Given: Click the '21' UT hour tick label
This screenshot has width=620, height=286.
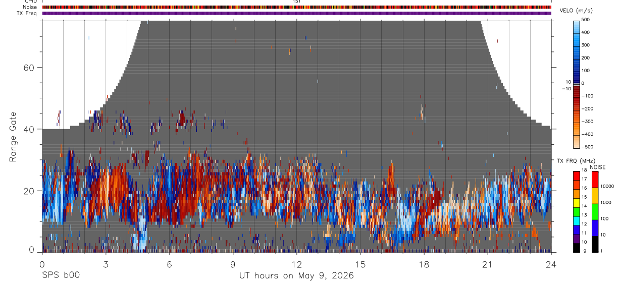Looking at the screenshot, I should (487, 264).
